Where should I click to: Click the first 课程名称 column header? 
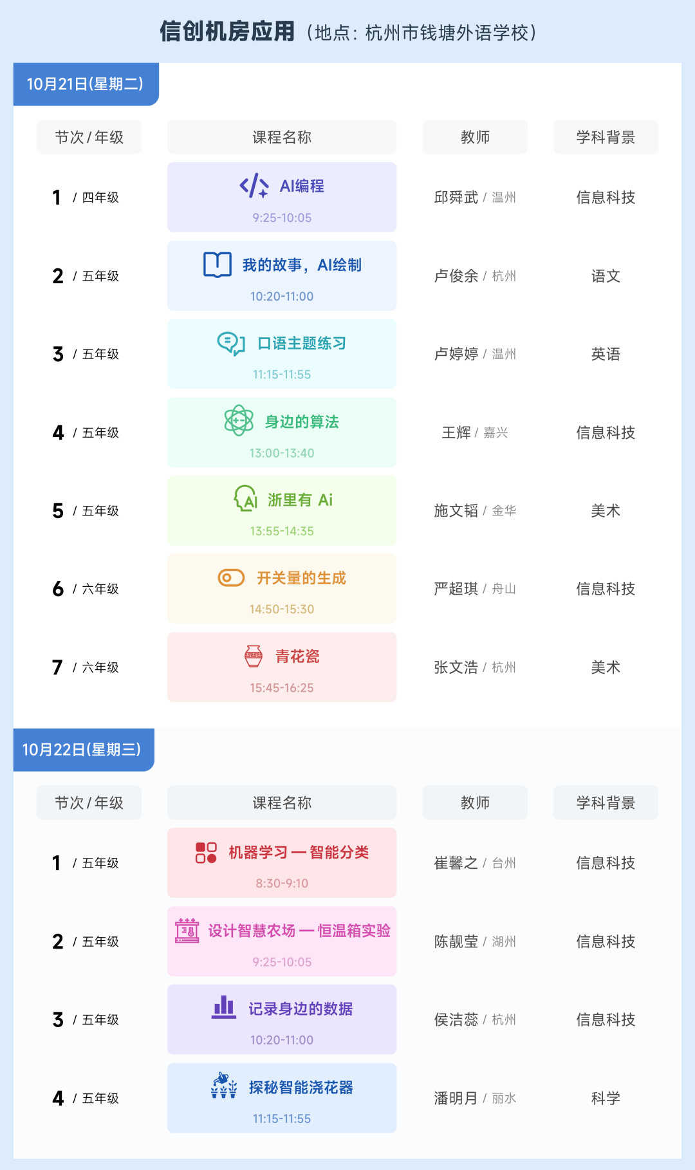[282, 137]
